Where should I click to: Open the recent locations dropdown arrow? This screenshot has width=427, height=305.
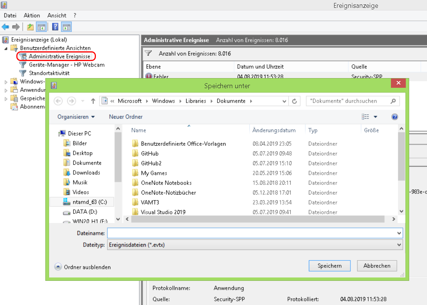tap(83, 101)
